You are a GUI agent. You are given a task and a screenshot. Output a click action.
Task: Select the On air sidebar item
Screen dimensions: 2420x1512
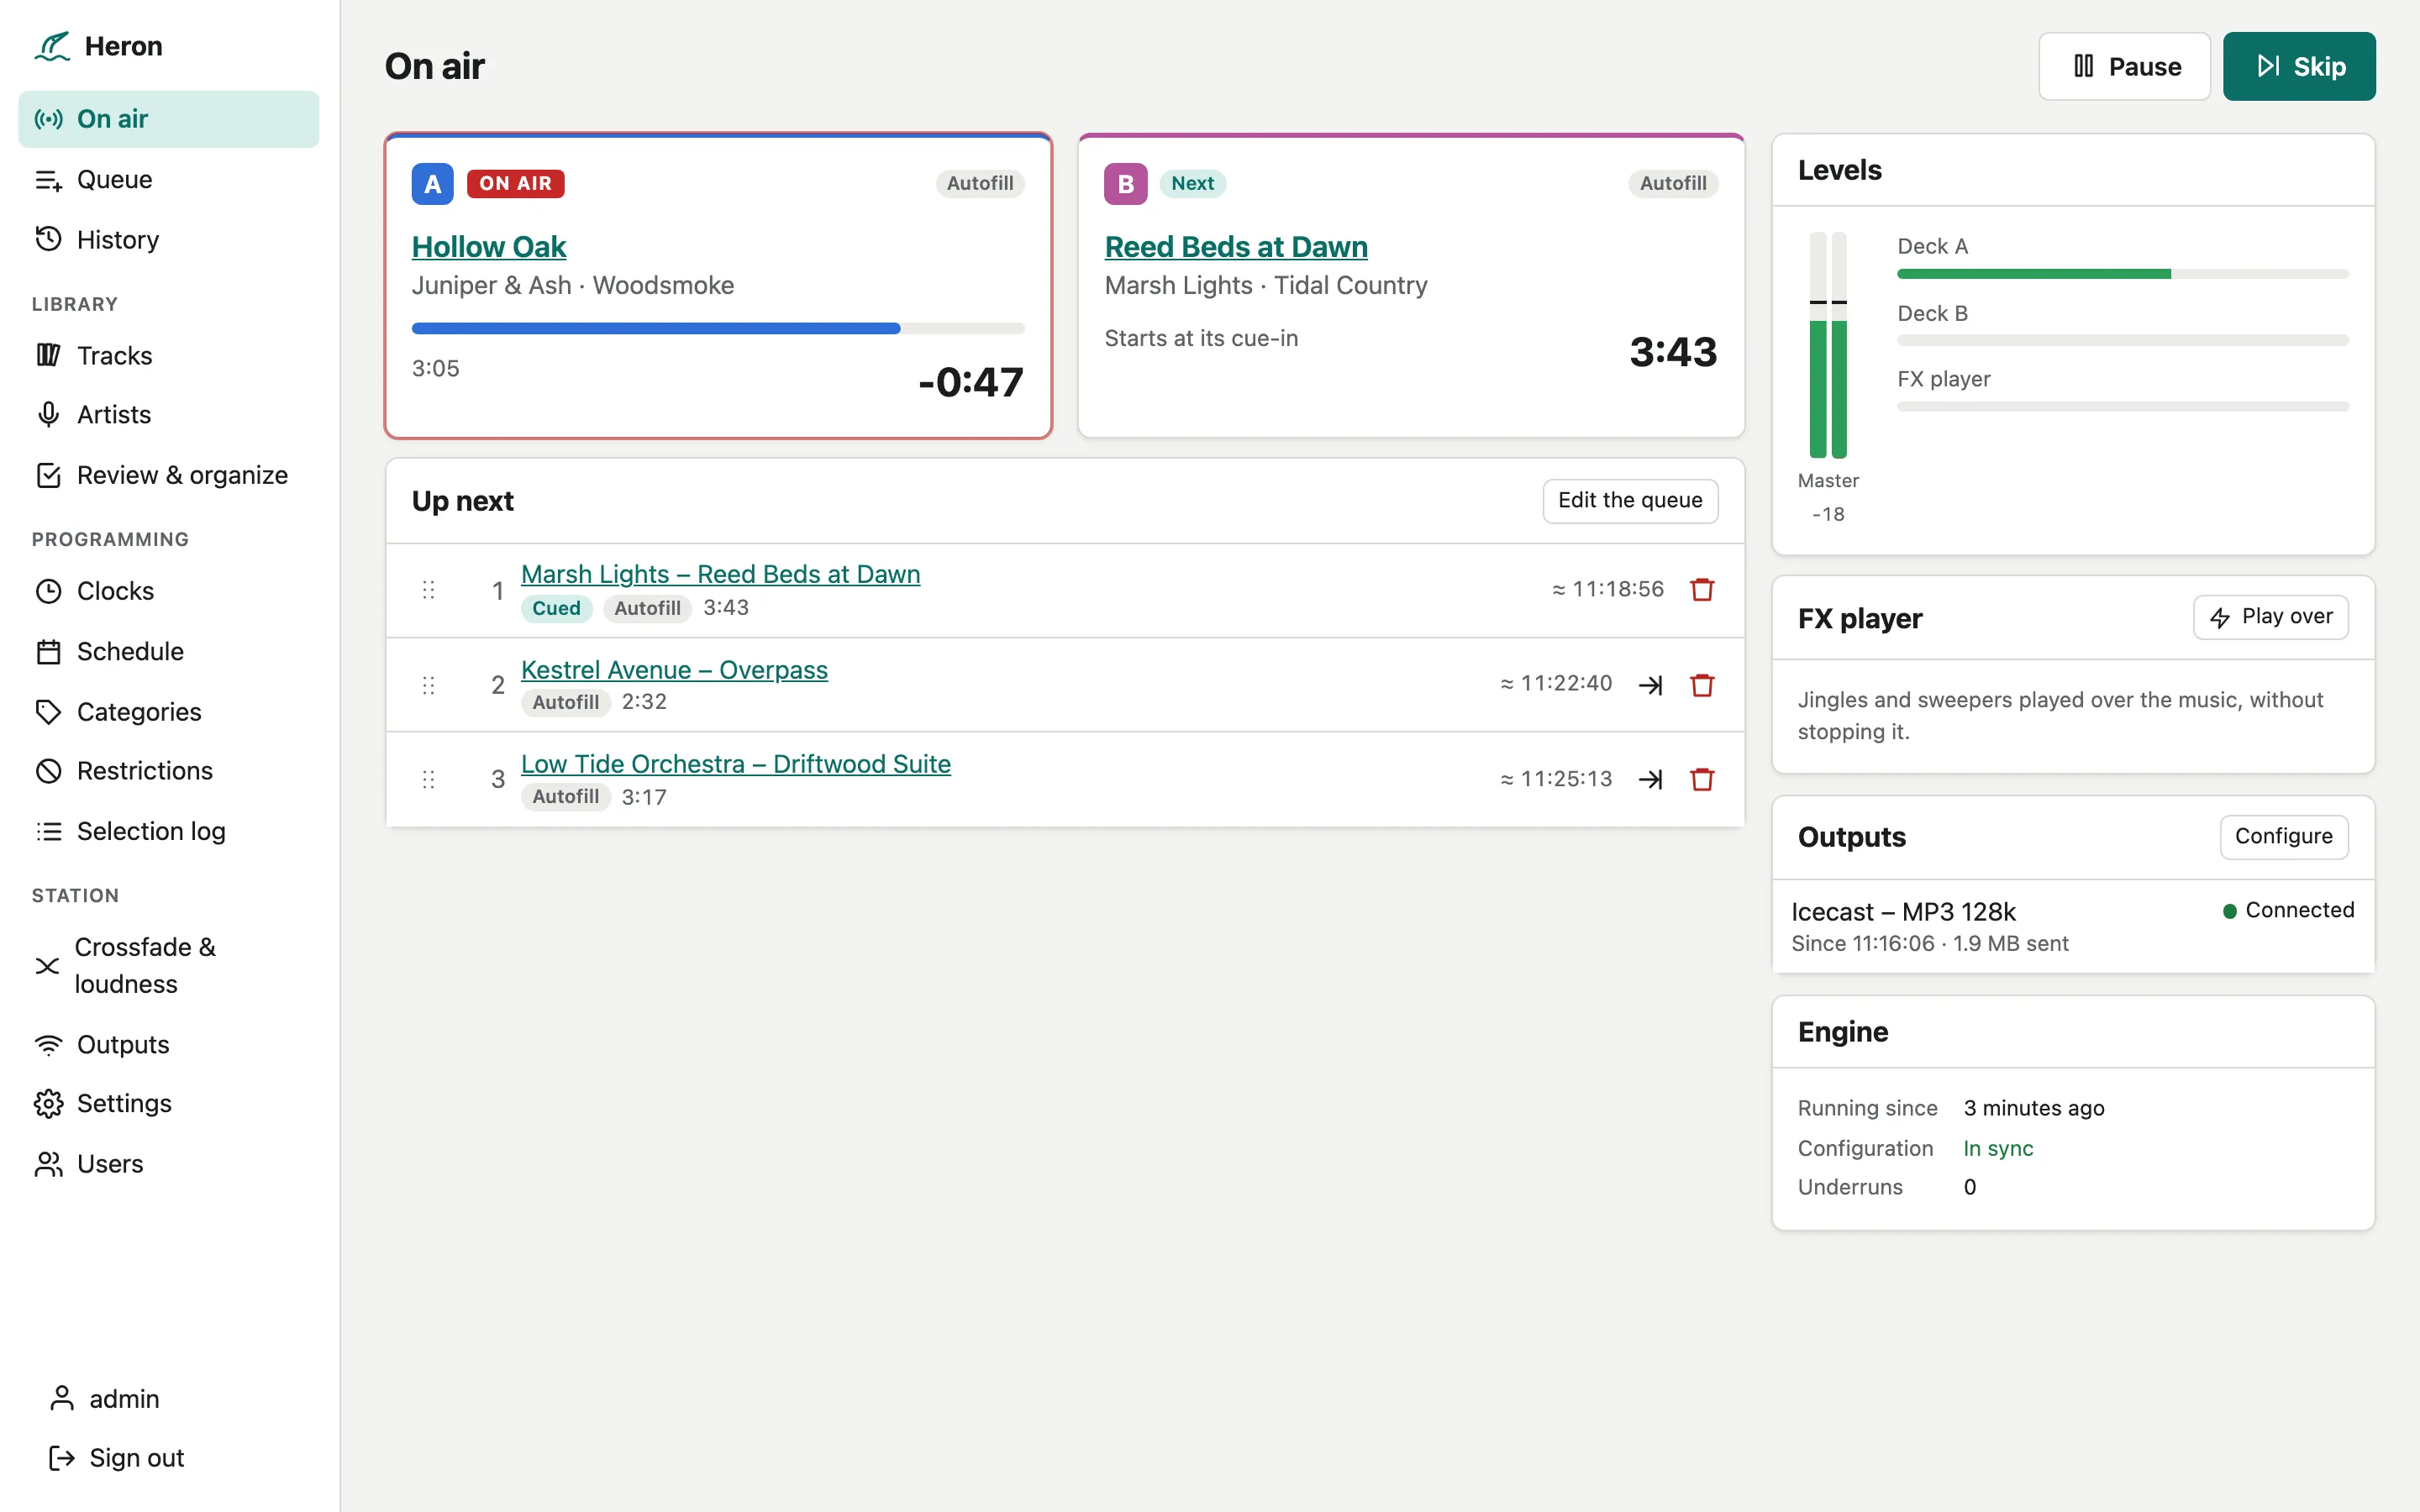pyautogui.click(x=168, y=119)
